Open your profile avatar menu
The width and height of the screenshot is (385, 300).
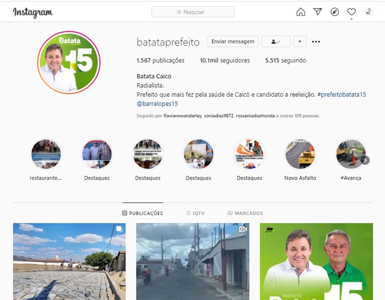point(369,12)
